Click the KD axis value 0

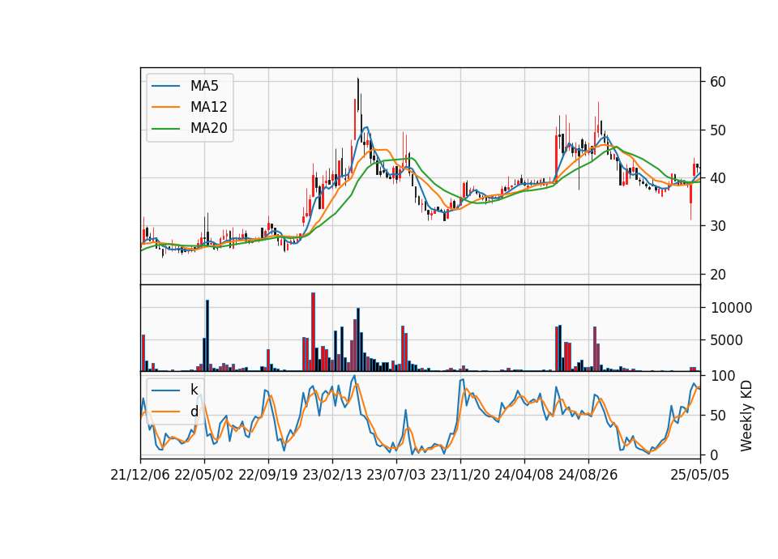(x=715, y=454)
